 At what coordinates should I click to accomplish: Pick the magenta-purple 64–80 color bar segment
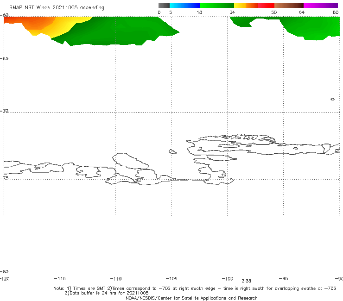click(x=321, y=6)
